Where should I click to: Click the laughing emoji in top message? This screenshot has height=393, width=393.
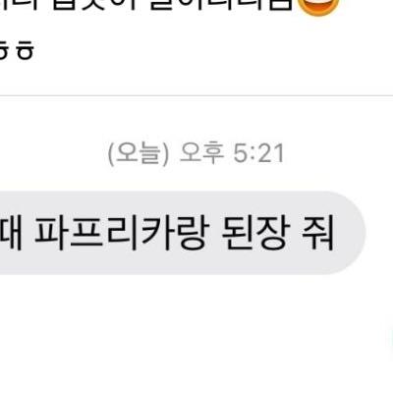[317, 7]
